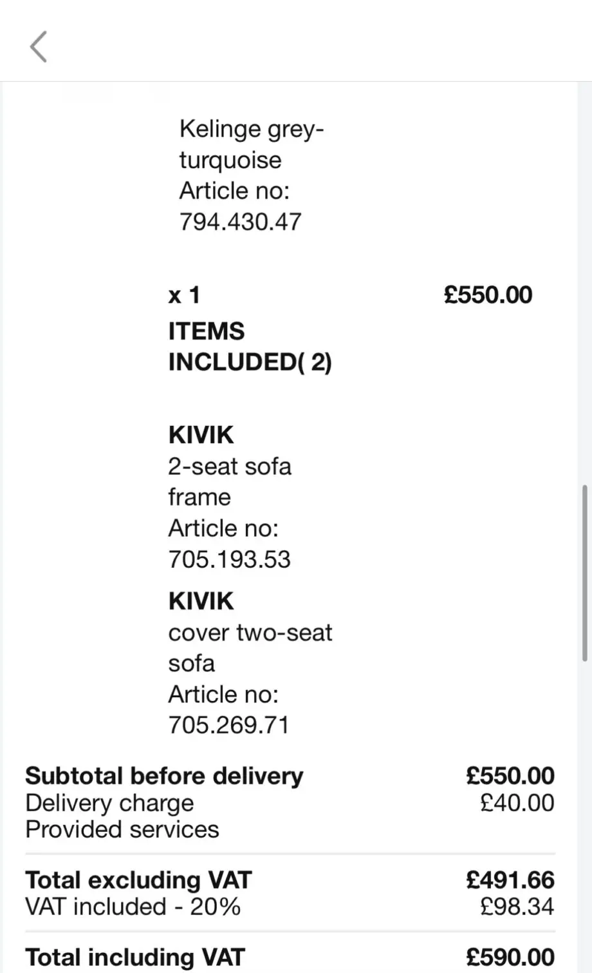592x973 pixels.
Task: Click article number 794.430.47
Action: pyautogui.click(x=240, y=222)
